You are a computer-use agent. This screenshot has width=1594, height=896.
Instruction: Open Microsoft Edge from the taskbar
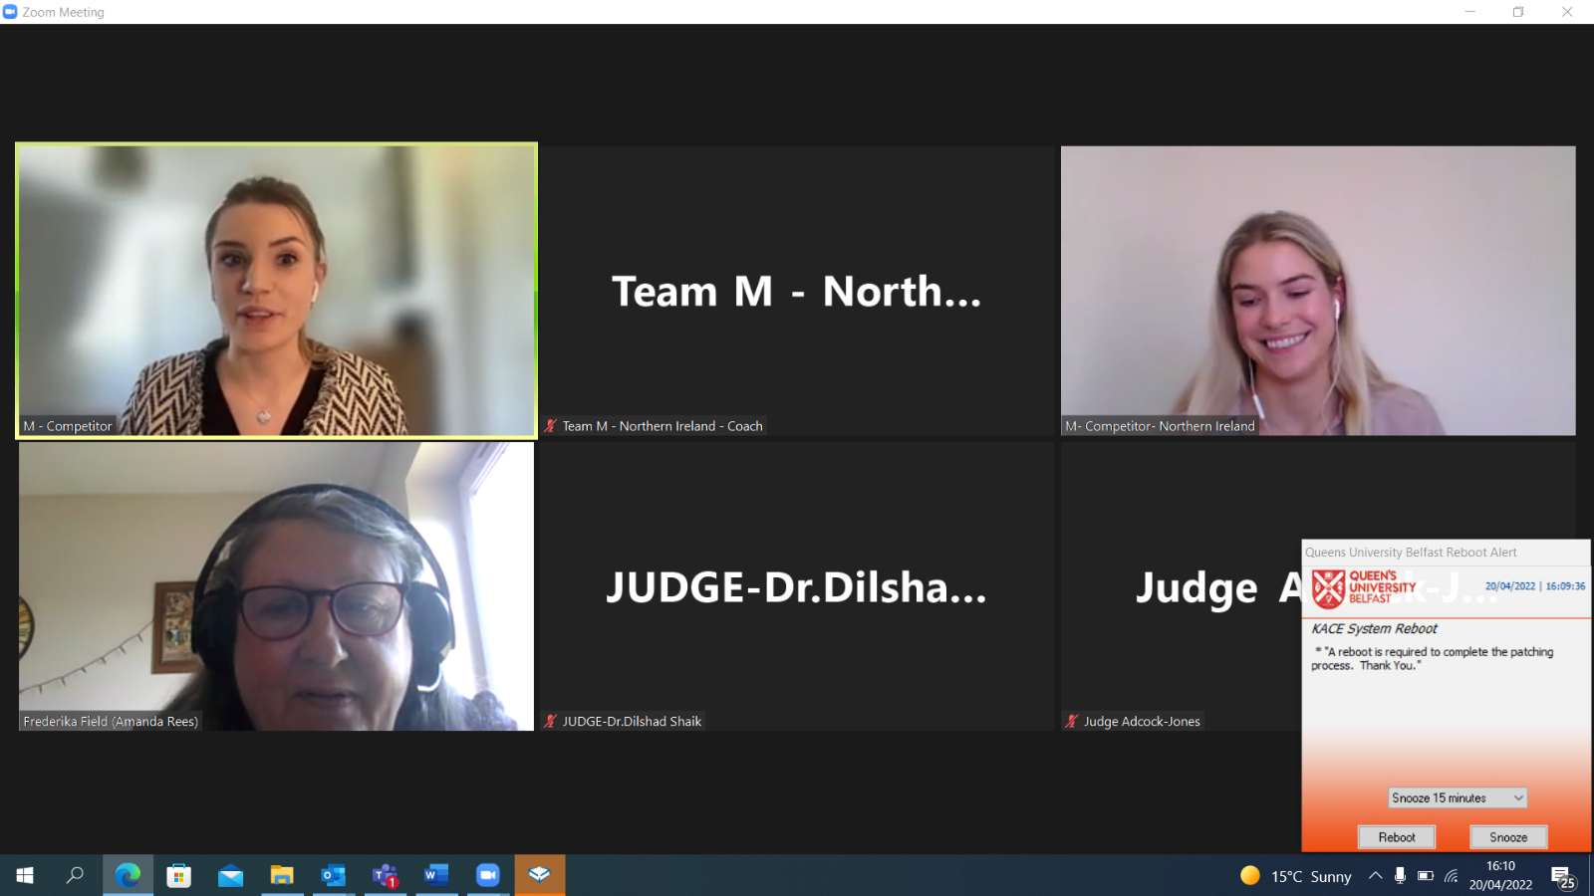tap(128, 875)
